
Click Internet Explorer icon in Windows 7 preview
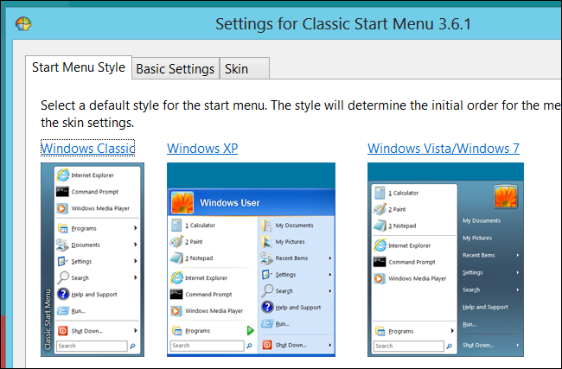380,245
